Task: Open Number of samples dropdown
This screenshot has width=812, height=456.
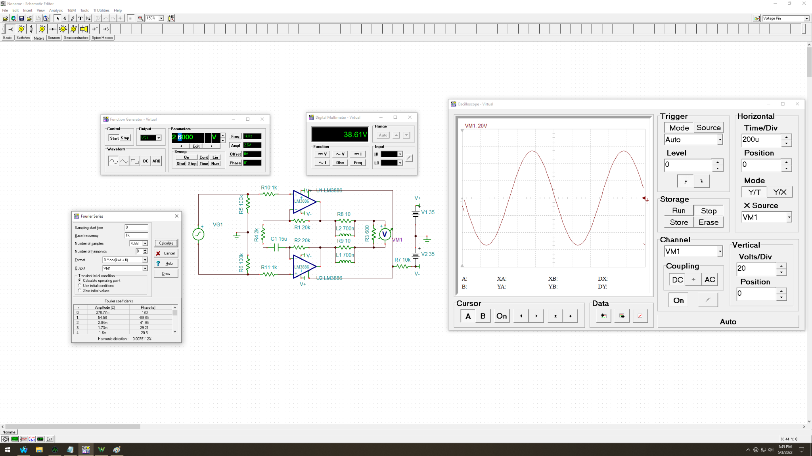Action: pos(145,243)
